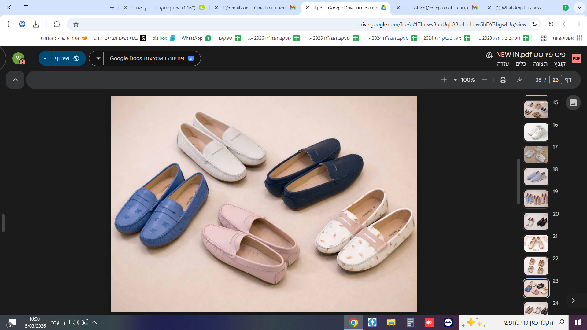The height and width of the screenshot is (330, 587).
Task: Open the תצוגה menu
Action: pos(540,64)
